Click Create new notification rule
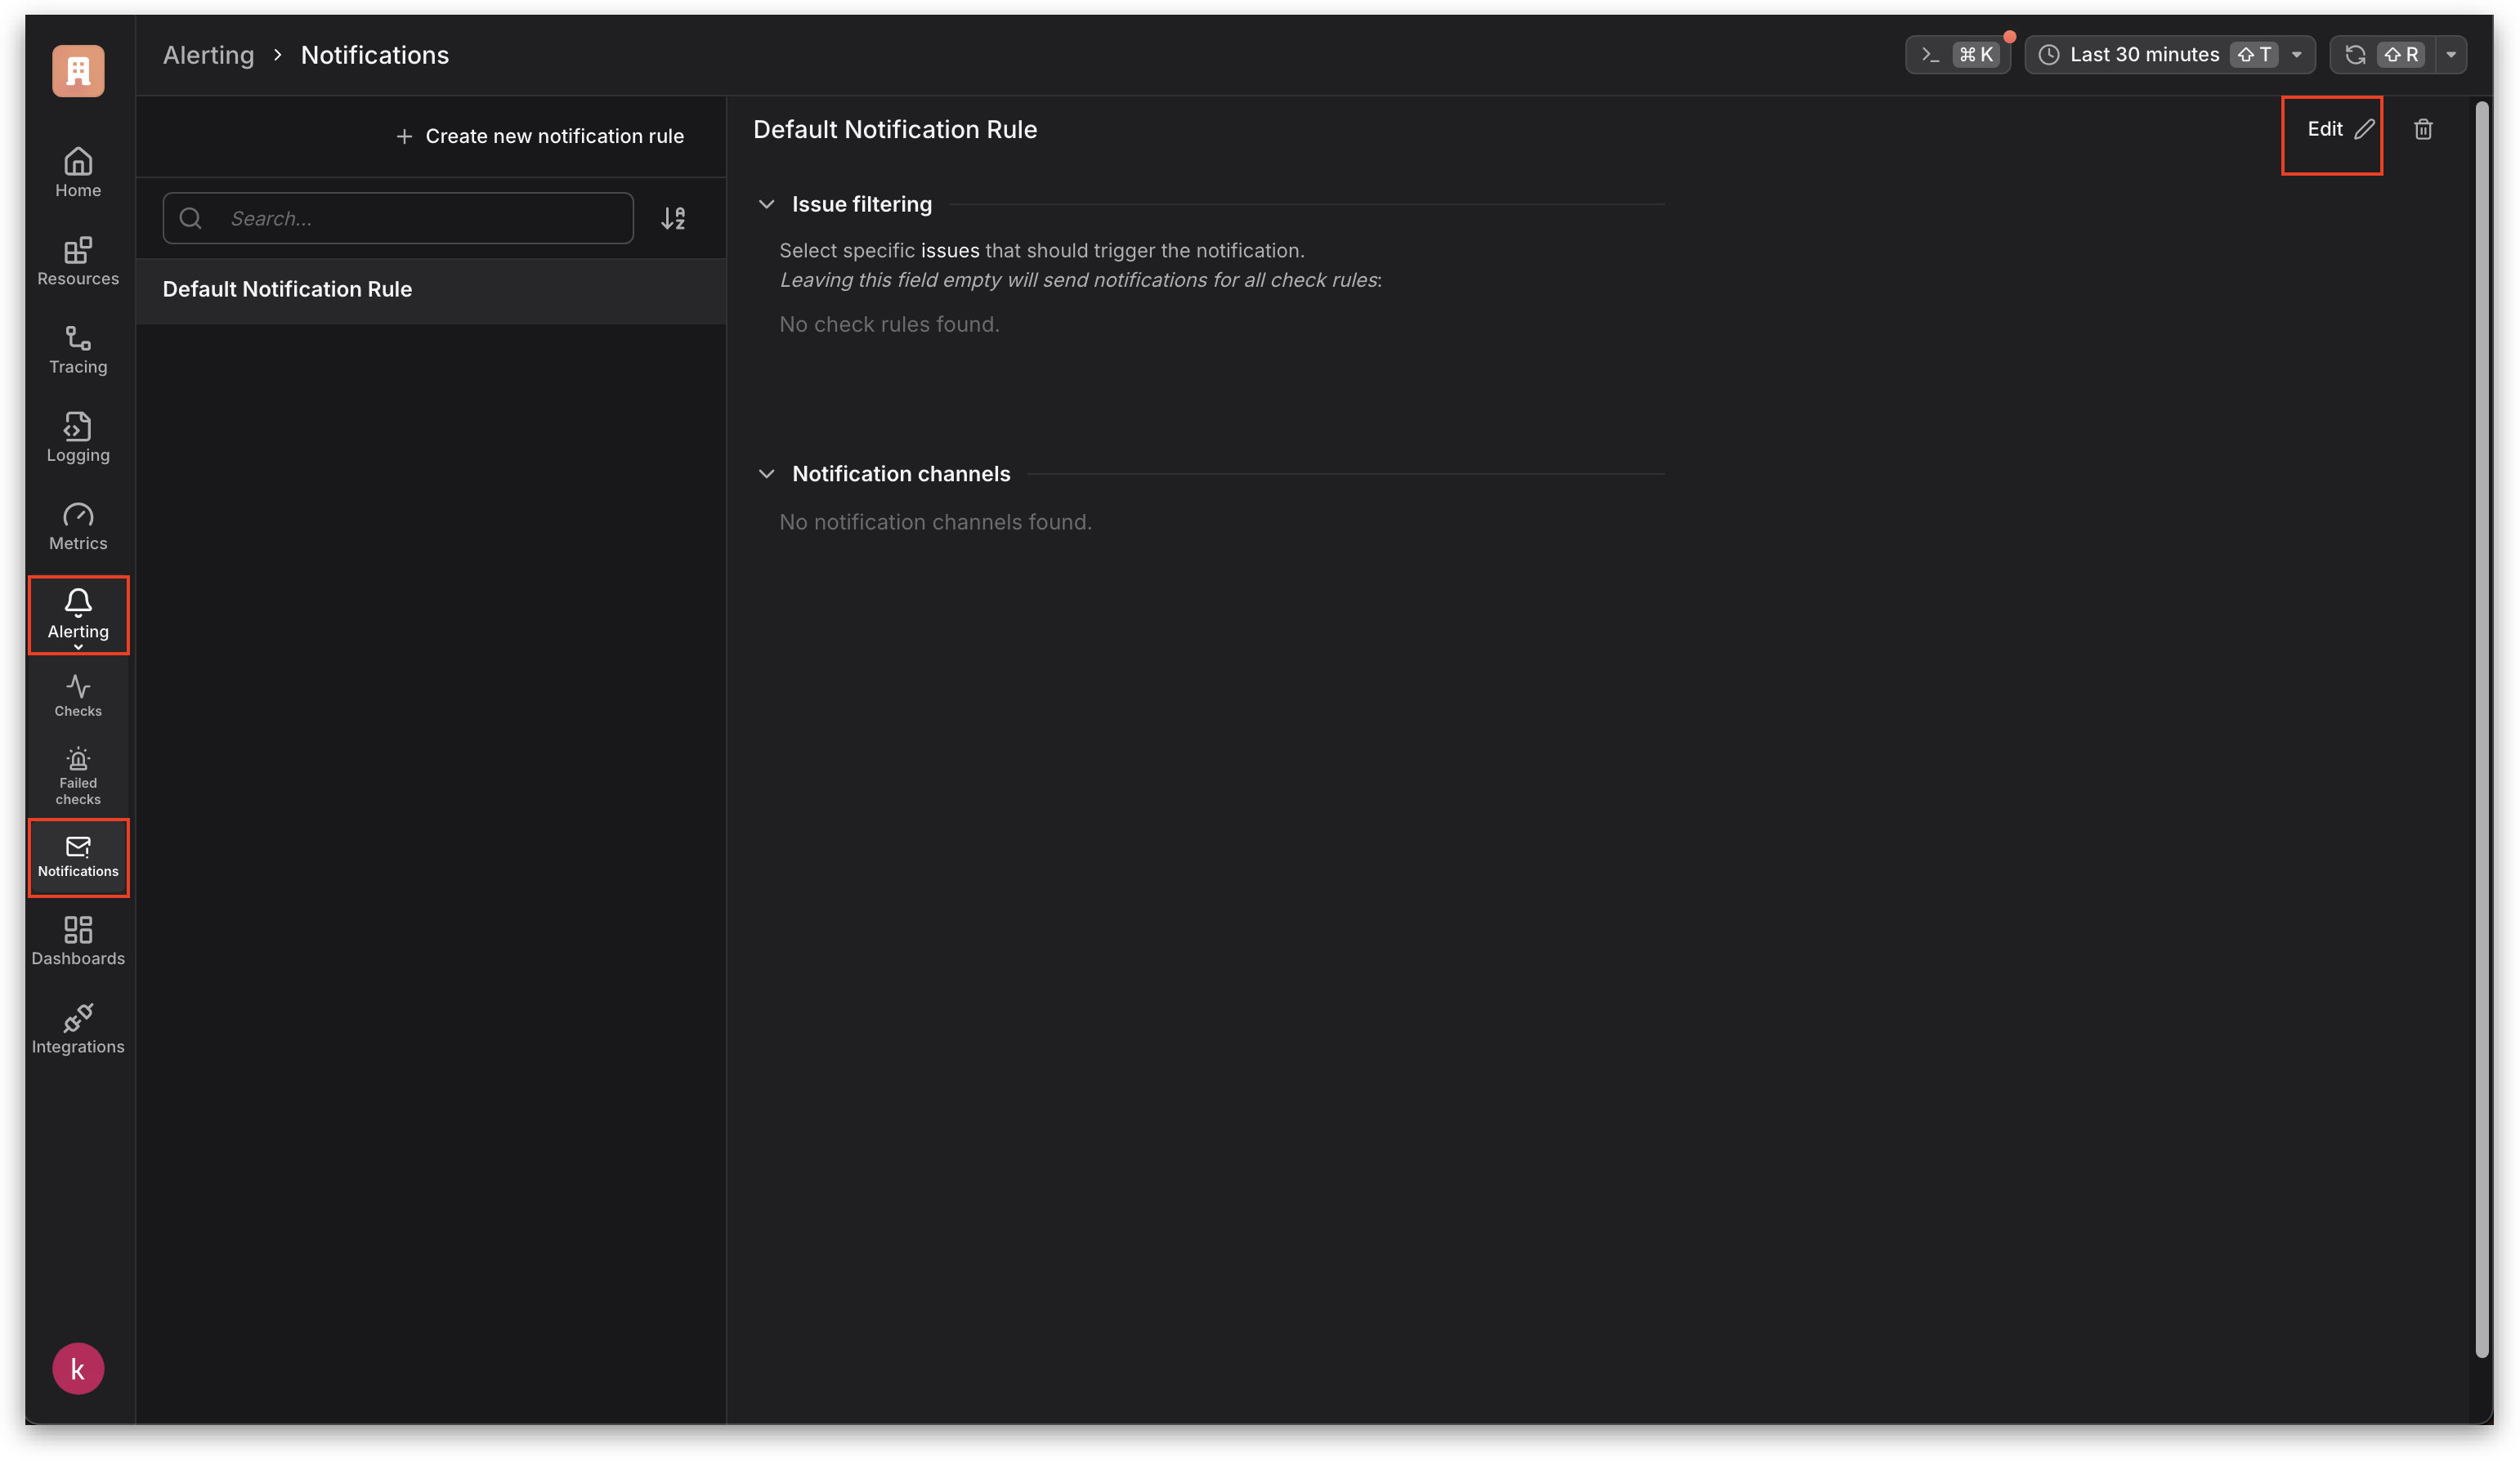This screenshot has height=1461, width=2520. coord(540,136)
